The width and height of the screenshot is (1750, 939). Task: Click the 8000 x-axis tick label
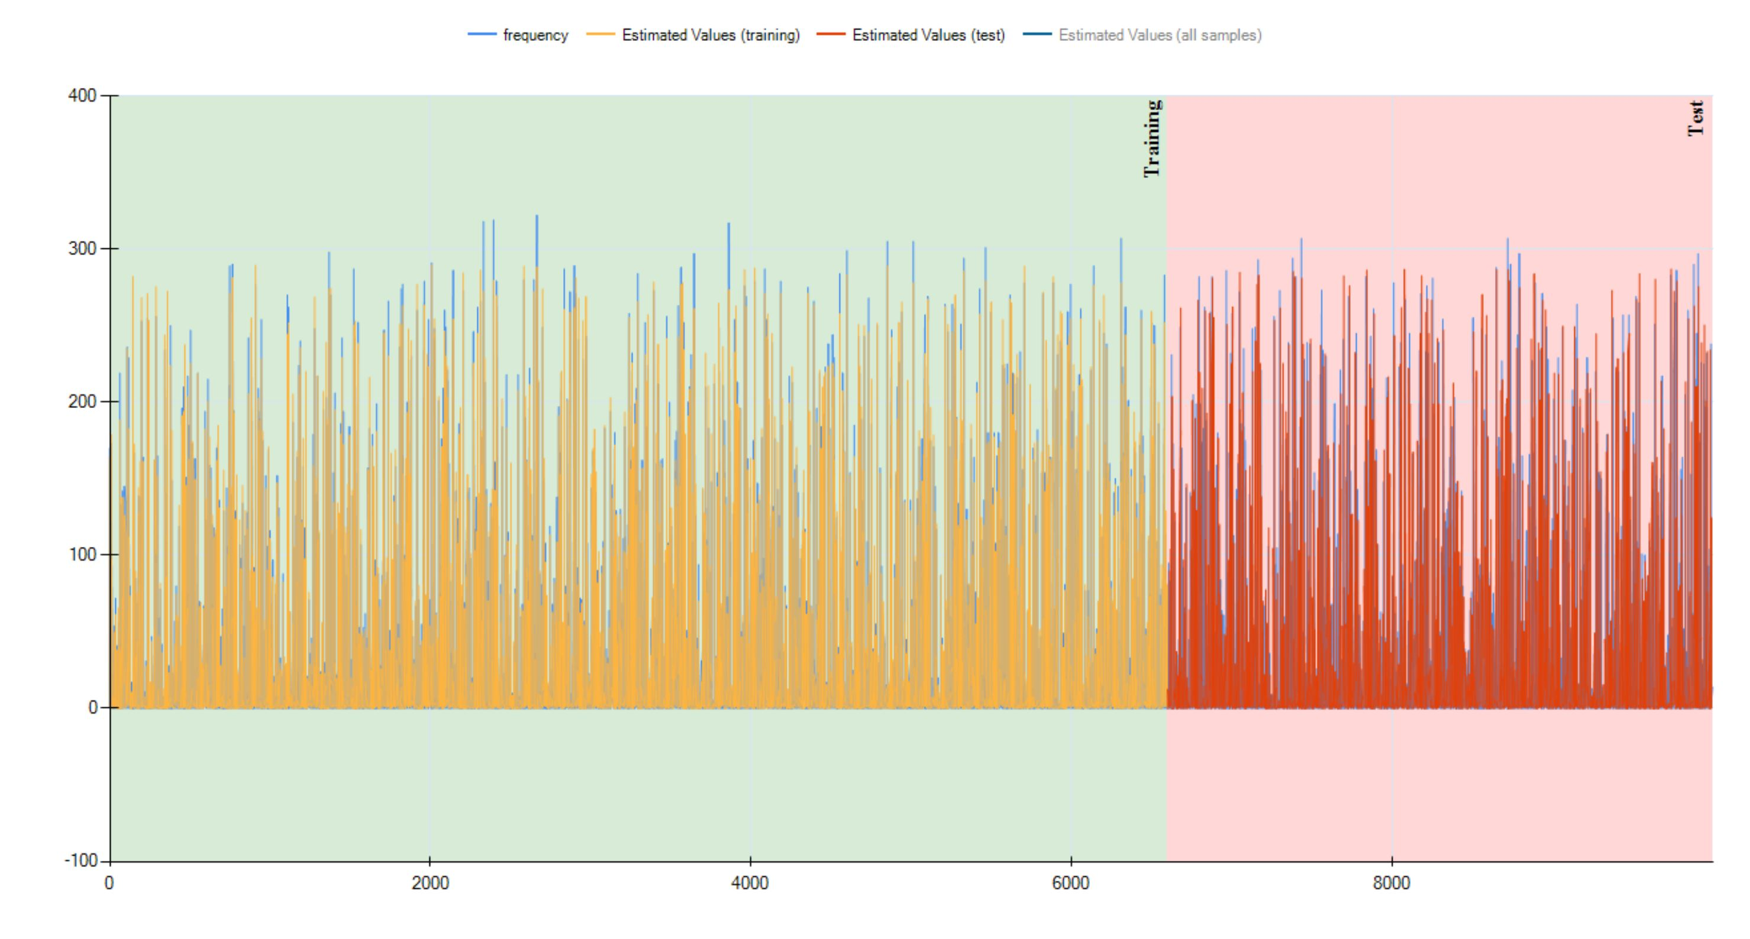(1391, 883)
